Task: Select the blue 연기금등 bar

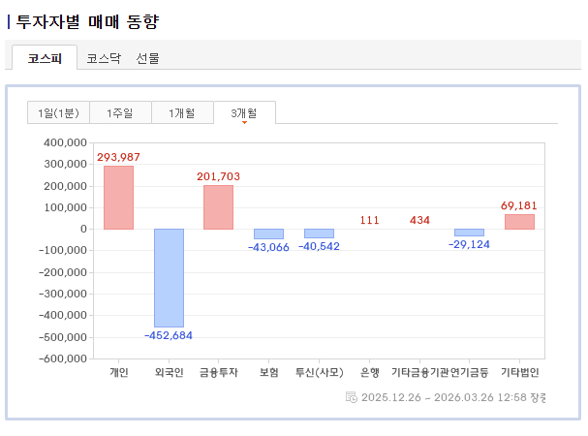Action: [469, 233]
